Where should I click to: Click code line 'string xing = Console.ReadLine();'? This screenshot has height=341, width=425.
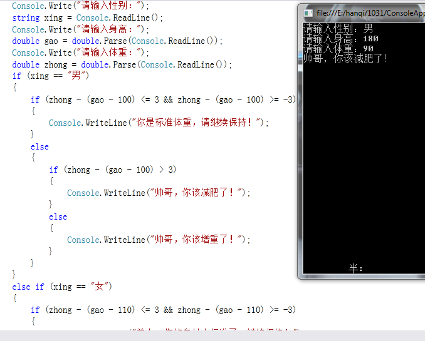click(x=87, y=18)
